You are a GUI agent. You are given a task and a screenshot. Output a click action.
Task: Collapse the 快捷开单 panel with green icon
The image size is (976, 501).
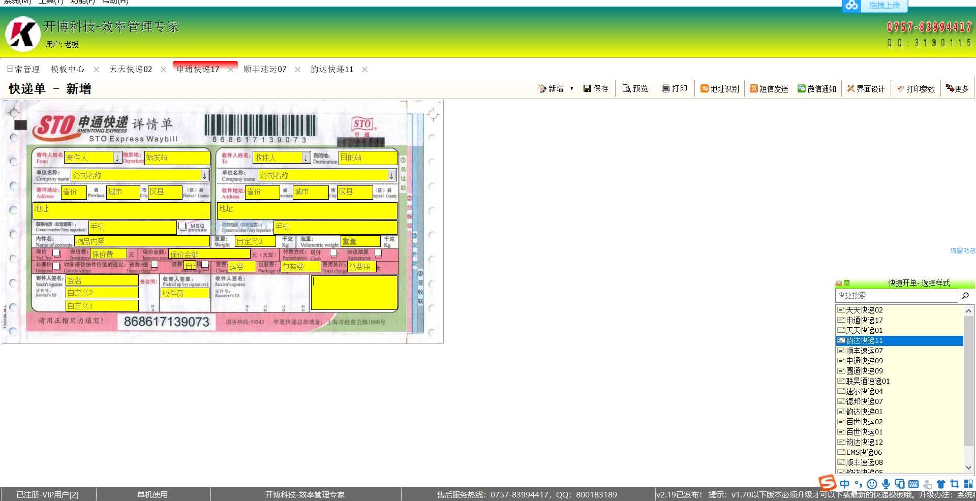[846, 283]
